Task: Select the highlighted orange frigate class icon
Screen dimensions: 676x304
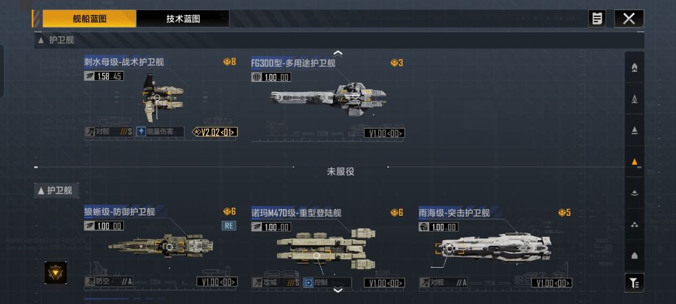Action: click(x=634, y=162)
